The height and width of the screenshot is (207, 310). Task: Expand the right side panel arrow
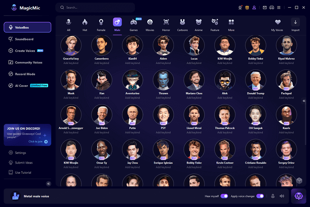304,101
